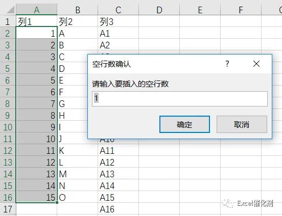Click the cell containing letter F
The image size is (282, 216).
[x=73, y=92]
